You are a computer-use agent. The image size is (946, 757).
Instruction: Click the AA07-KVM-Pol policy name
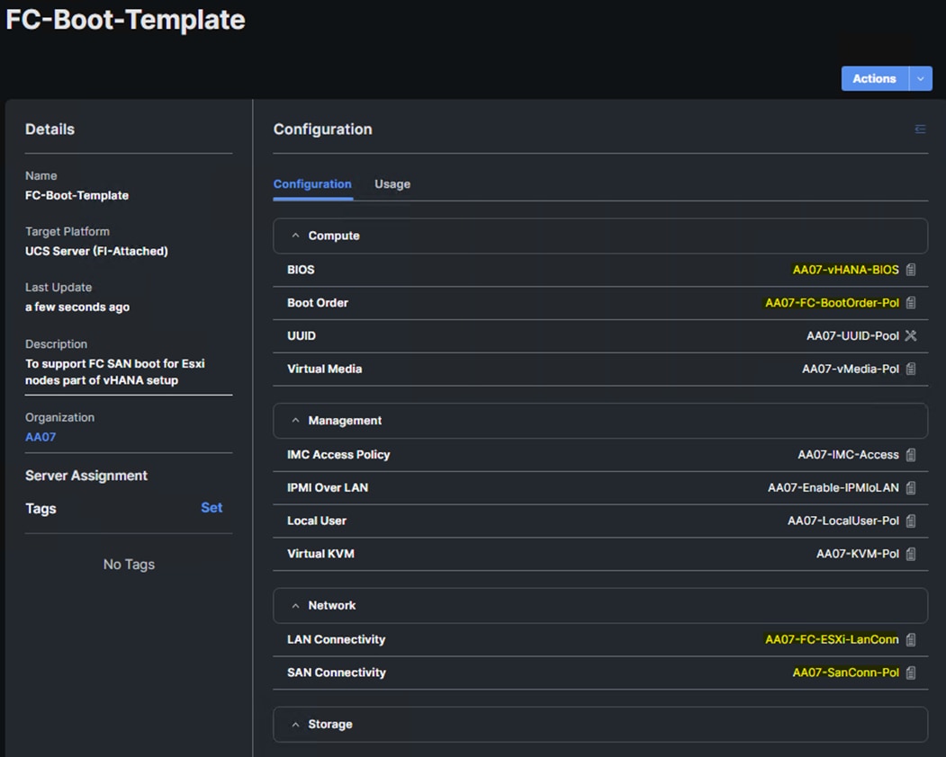(857, 554)
